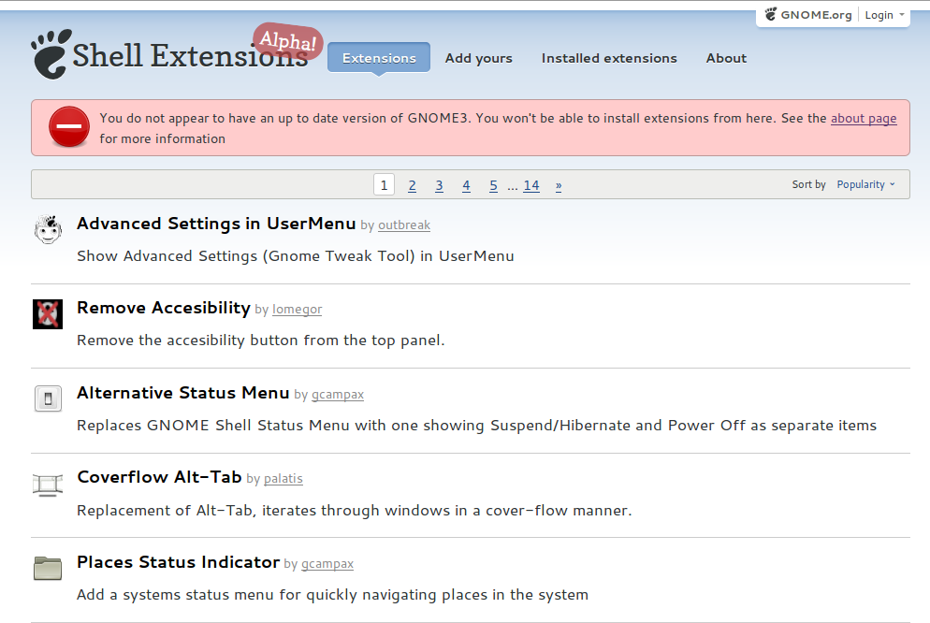Select the Extensions tab
The height and width of the screenshot is (623, 930).
tap(379, 57)
